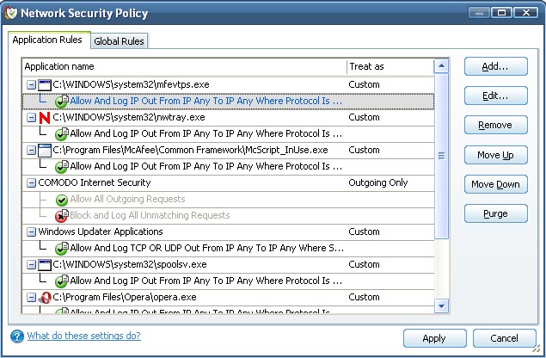The width and height of the screenshot is (546, 358).
Task: Click the Add... button
Action: pyautogui.click(x=496, y=66)
